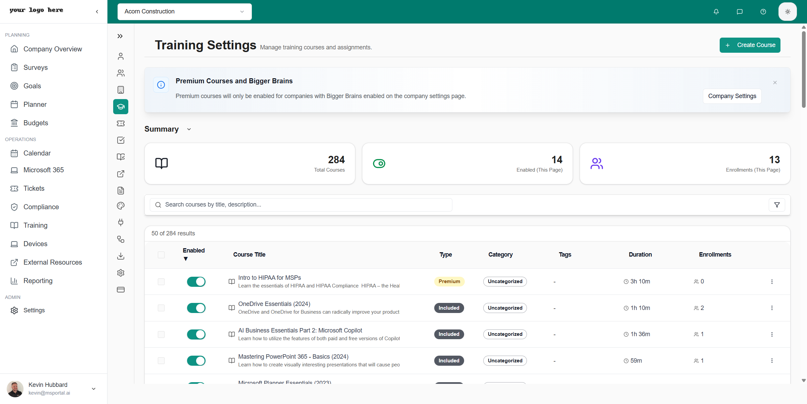Open the Compliance section in the sidebar
807x404 pixels.
41,207
